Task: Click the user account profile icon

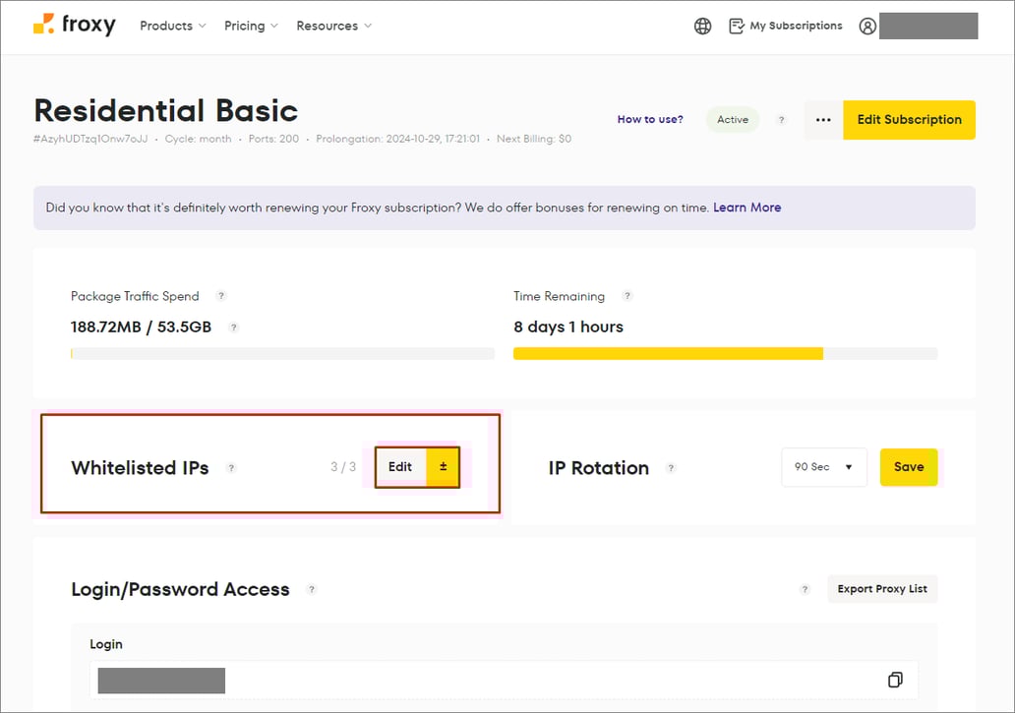Action: coord(866,27)
